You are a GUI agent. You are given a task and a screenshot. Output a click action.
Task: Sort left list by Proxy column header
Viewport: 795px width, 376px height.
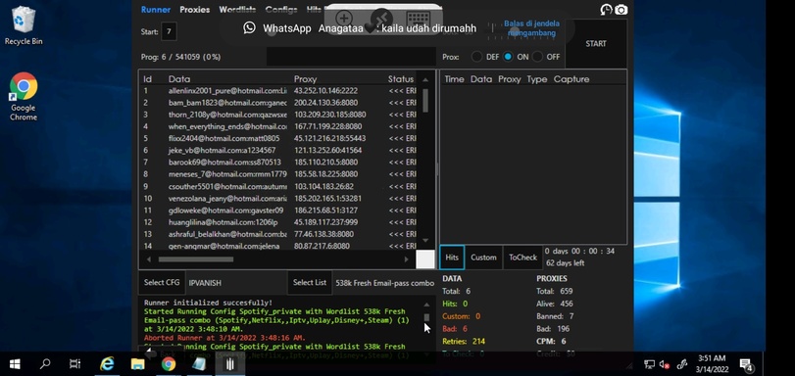pyautogui.click(x=305, y=79)
